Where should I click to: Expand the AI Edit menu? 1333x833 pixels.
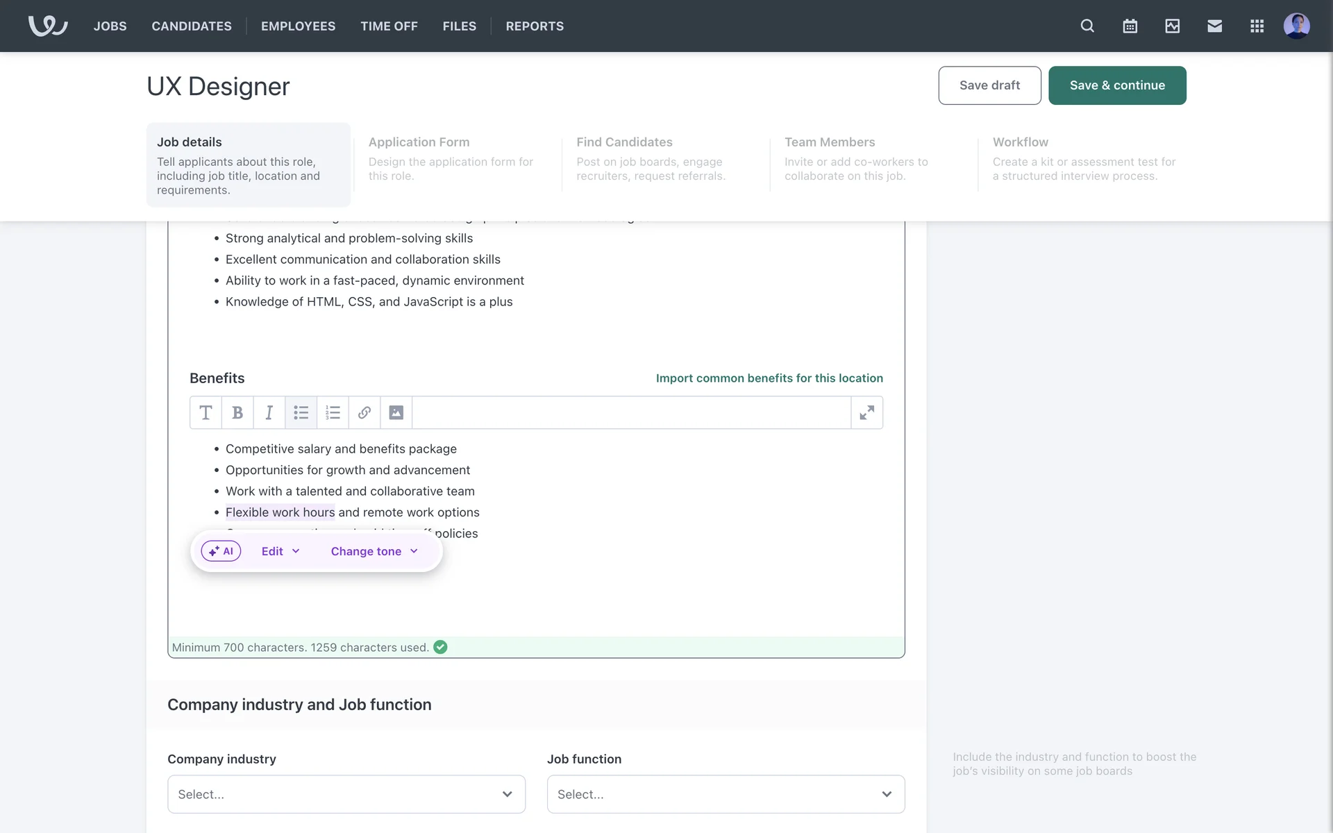(280, 551)
